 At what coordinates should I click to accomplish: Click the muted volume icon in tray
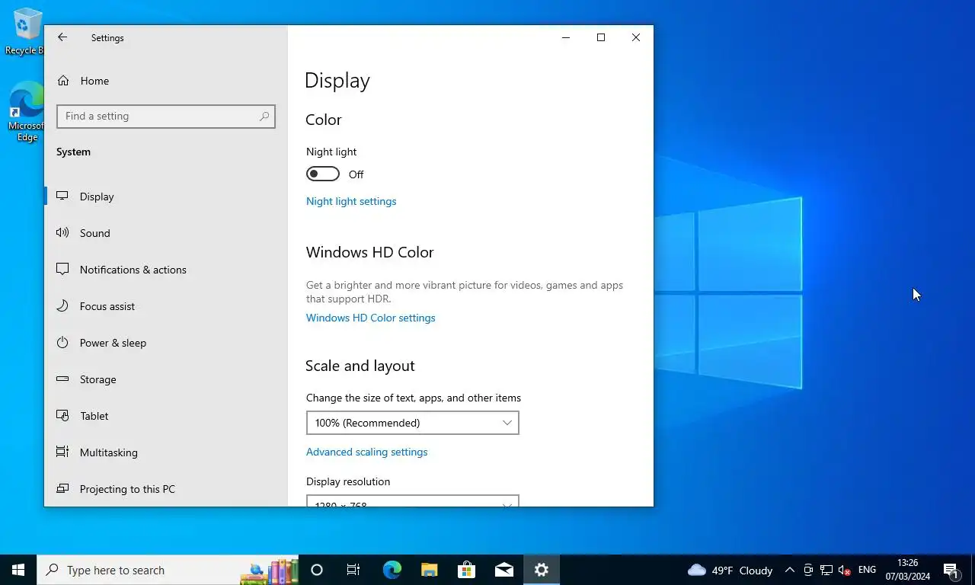(844, 570)
